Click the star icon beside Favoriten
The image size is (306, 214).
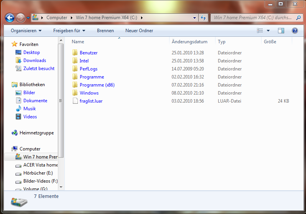click(x=15, y=44)
